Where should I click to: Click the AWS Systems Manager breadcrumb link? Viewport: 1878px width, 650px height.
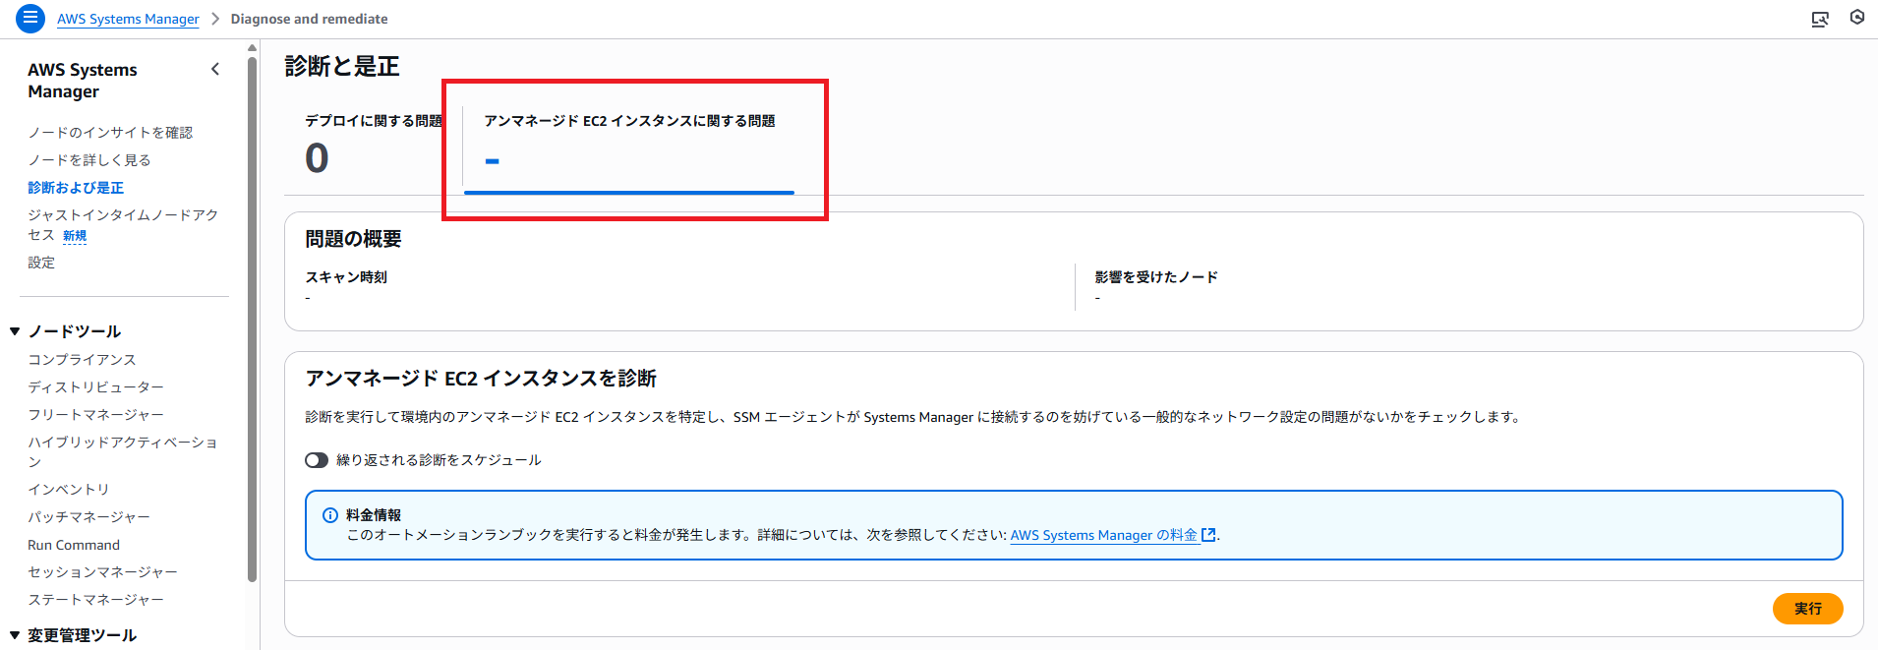coord(128,19)
